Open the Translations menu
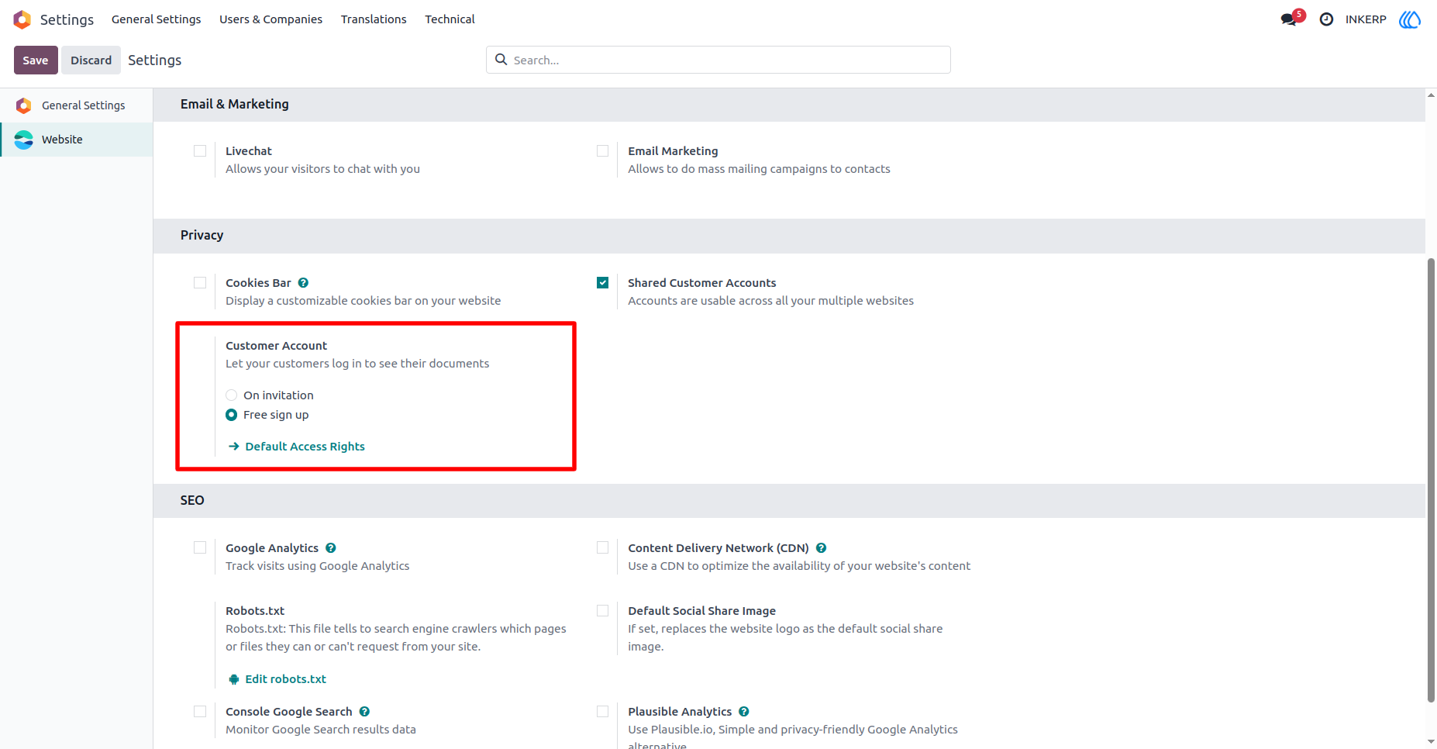This screenshot has width=1437, height=749. (374, 19)
